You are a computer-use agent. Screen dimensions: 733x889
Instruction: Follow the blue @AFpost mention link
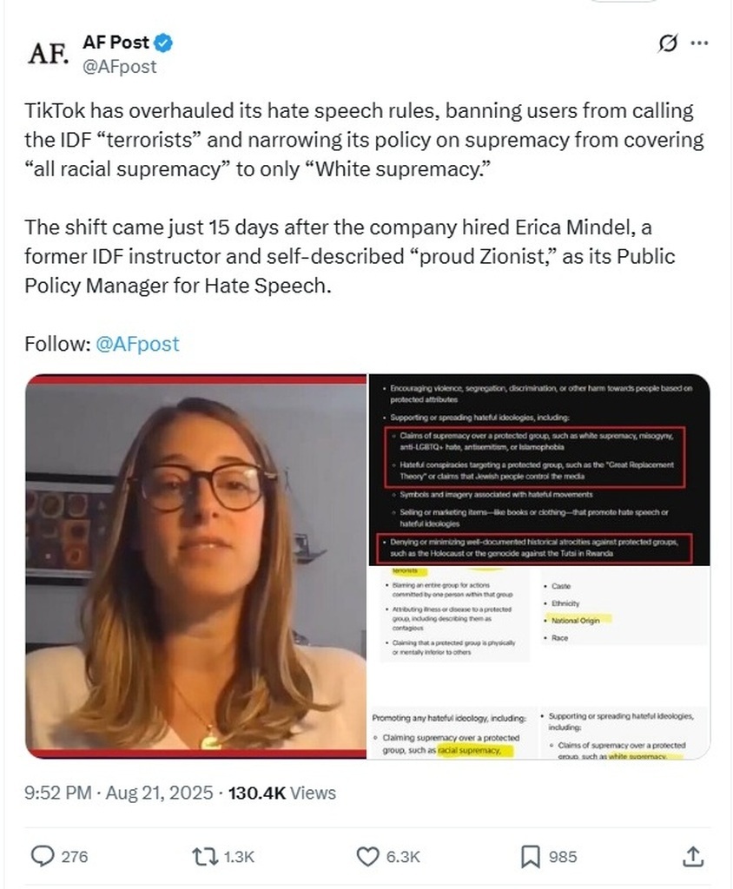pyautogui.click(x=137, y=344)
